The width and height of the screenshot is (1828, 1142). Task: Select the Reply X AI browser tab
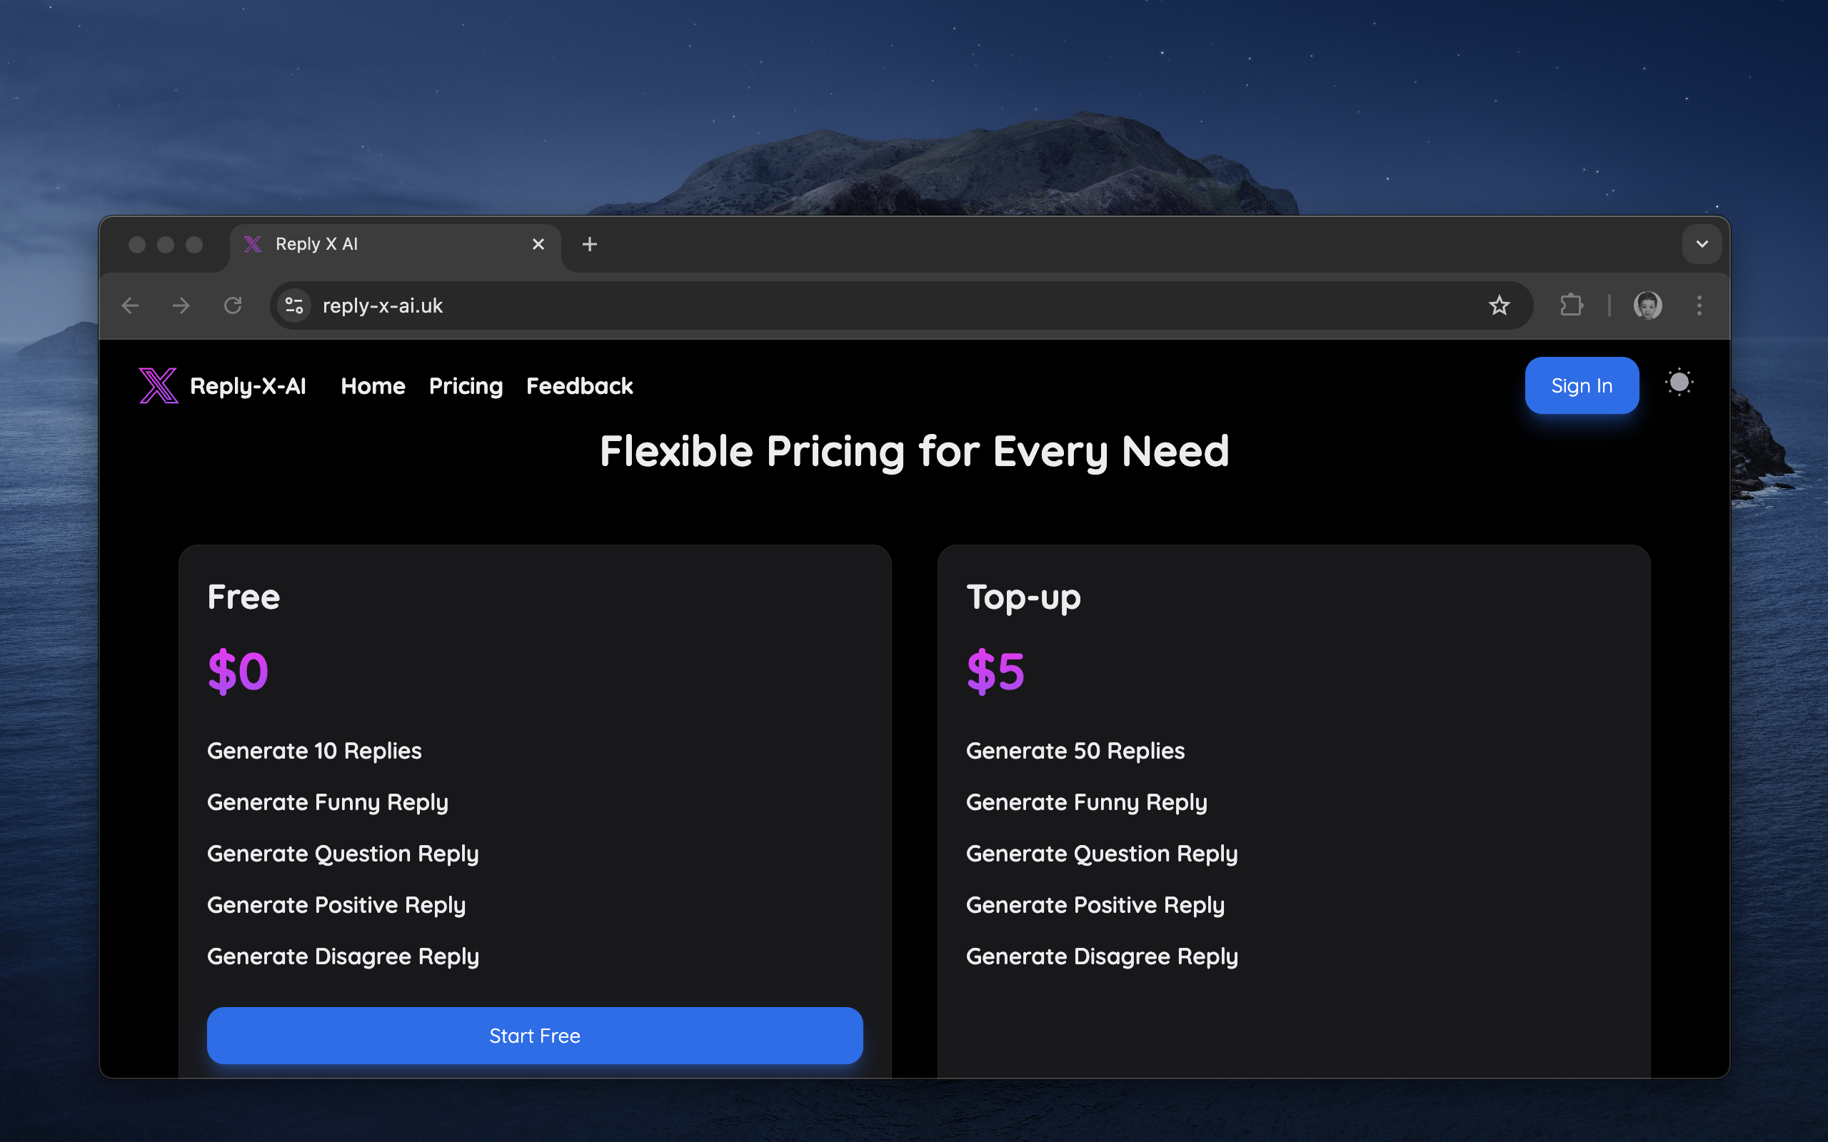pyautogui.click(x=378, y=244)
